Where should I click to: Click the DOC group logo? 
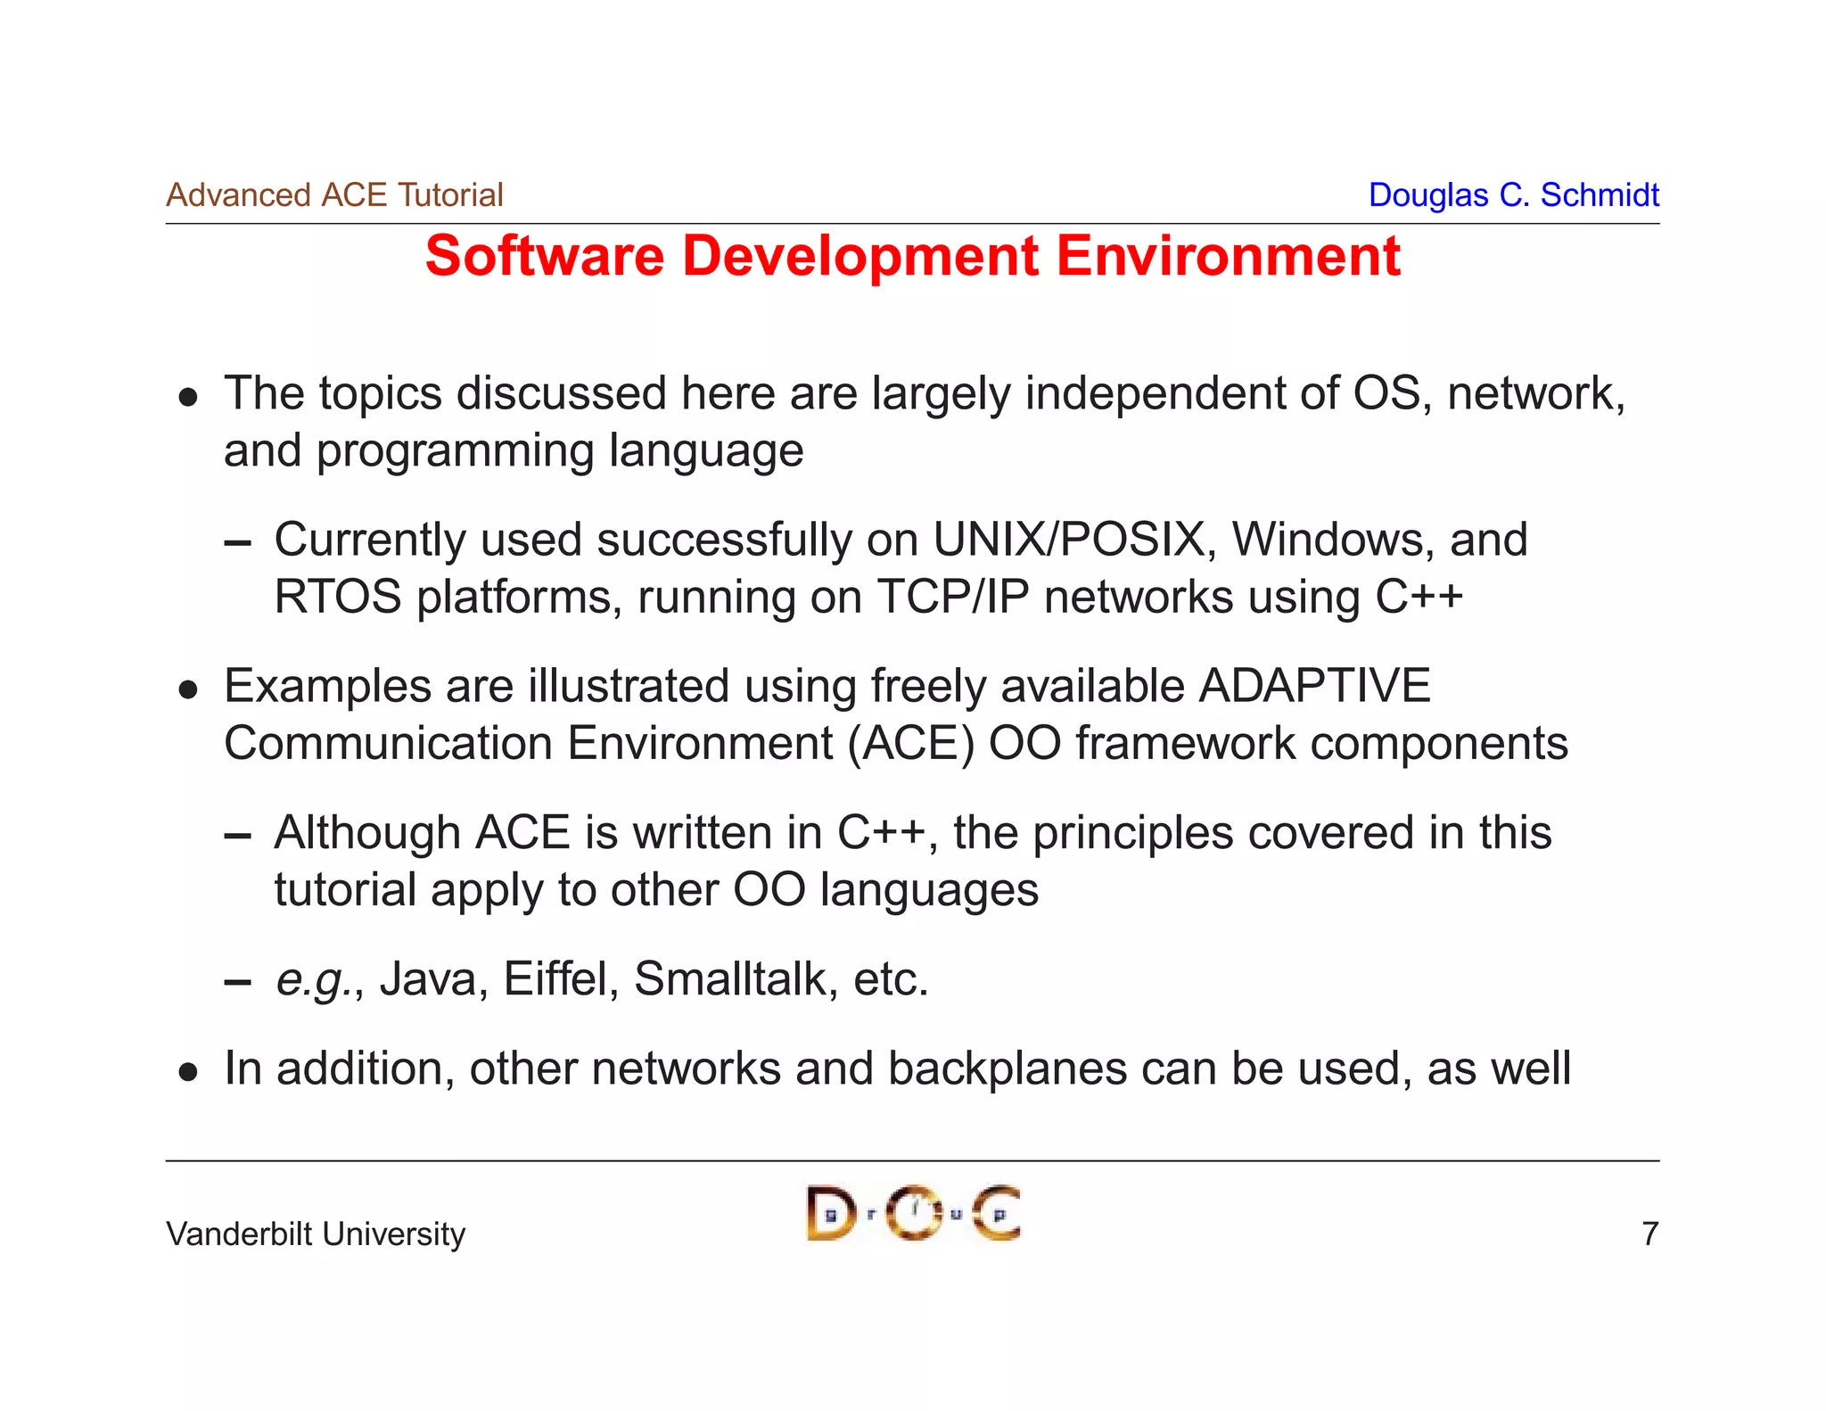coord(913,1213)
